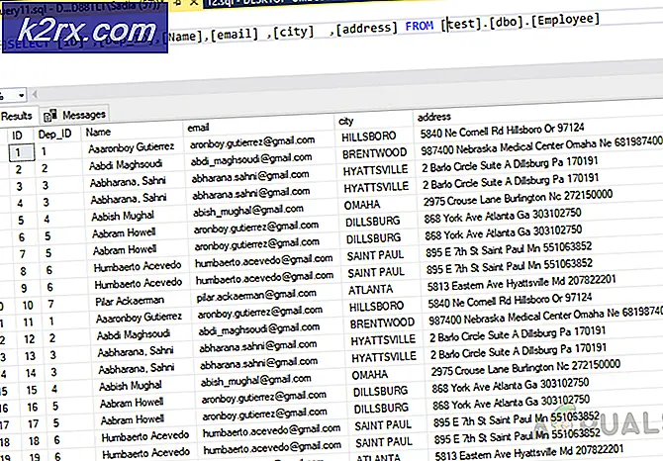Select Aabharana, Sahni in row ID 13
This screenshot has width=663, height=461.
pyautogui.click(x=136, y=352)
